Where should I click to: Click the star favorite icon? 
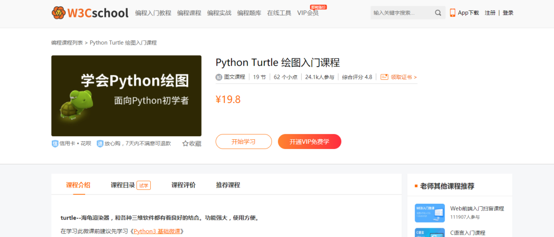point(185,143)
